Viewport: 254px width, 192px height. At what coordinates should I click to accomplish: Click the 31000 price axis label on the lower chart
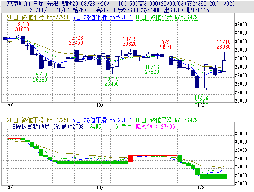241,134
